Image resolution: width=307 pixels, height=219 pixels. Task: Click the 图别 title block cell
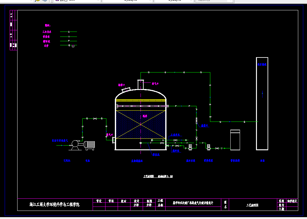[x=281, y=201]
